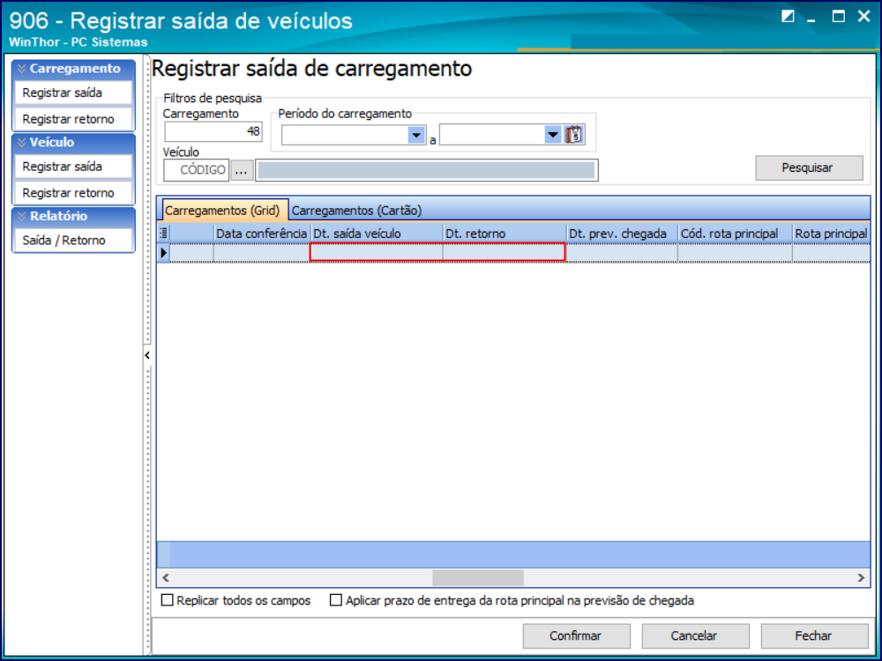Click the Confirmar button
Screen dimensions: 882x661
click(x=576, y=635)
